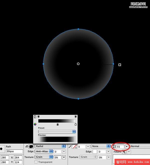Click the pencil stroke icon
Viewport: 150px width, 165px height.
[x=70, y=147]
